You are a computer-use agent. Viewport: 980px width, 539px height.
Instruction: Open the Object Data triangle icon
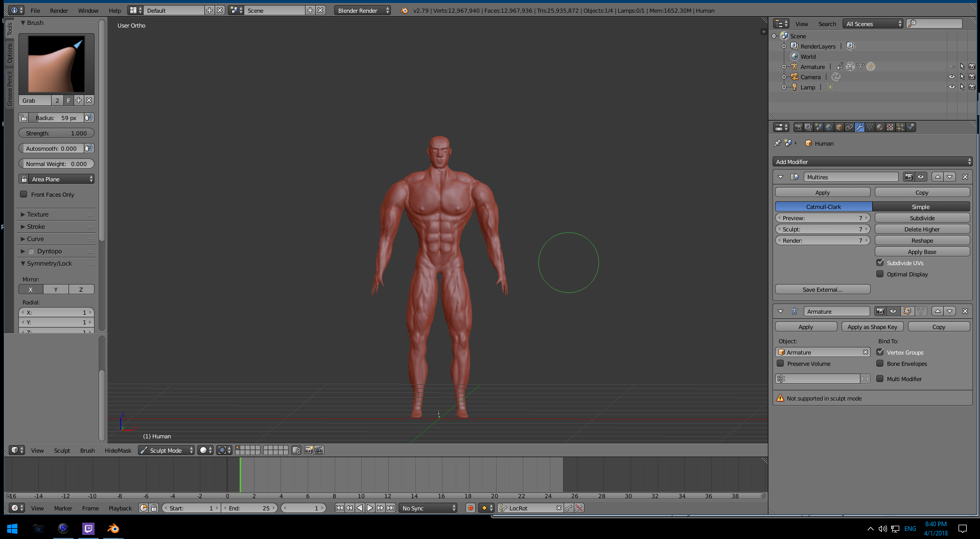click(870, 127)
